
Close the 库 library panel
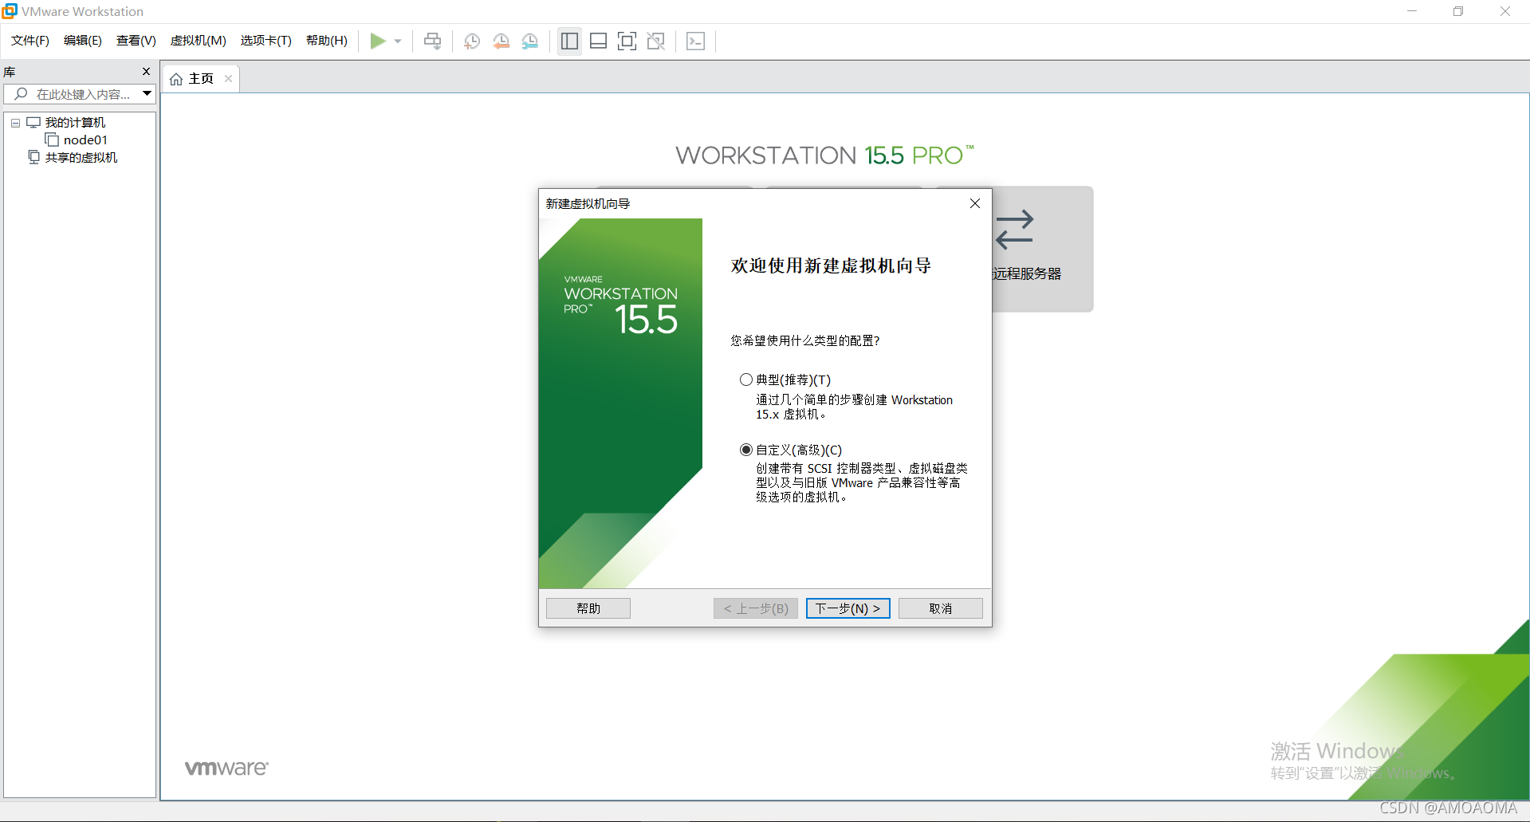[x=146, y=72]
